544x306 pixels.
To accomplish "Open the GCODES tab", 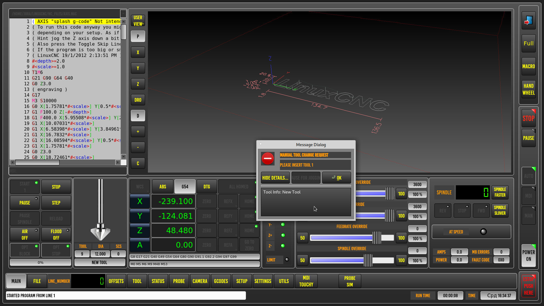I will pos(221,281).
